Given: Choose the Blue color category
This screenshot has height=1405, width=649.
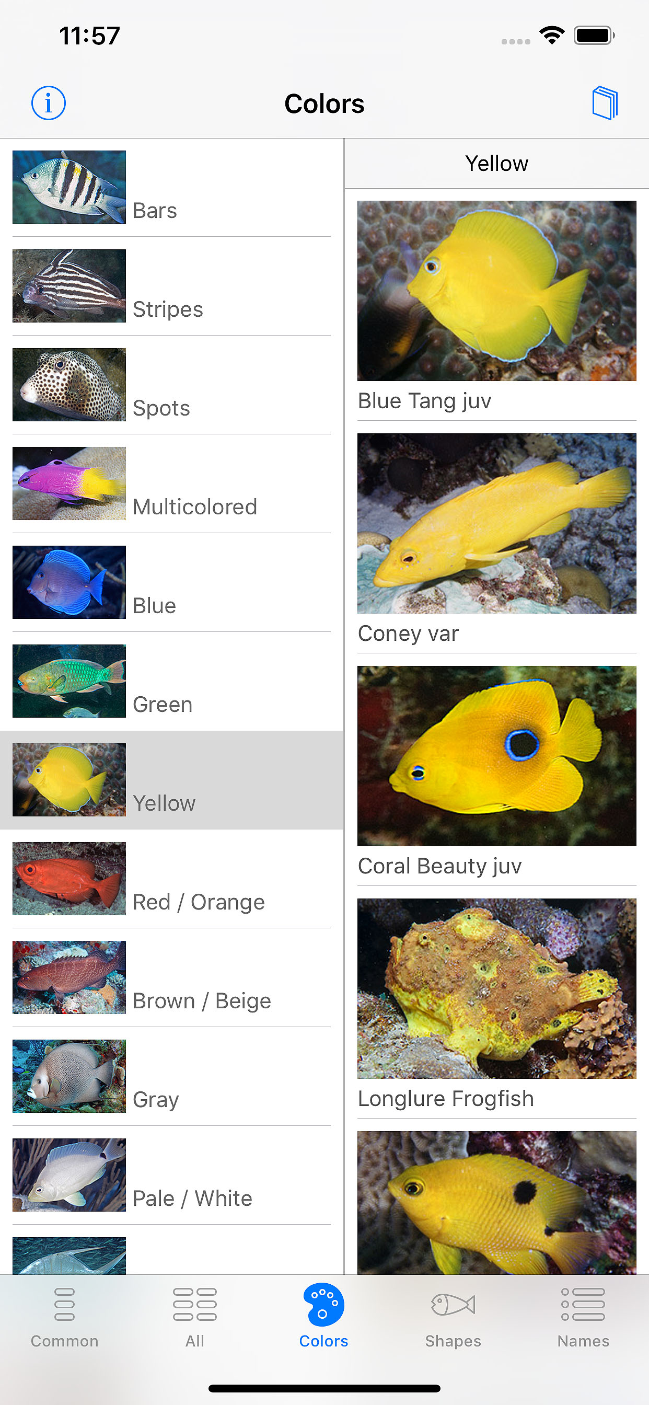Looking at the screenshot, I should [172, 582].
